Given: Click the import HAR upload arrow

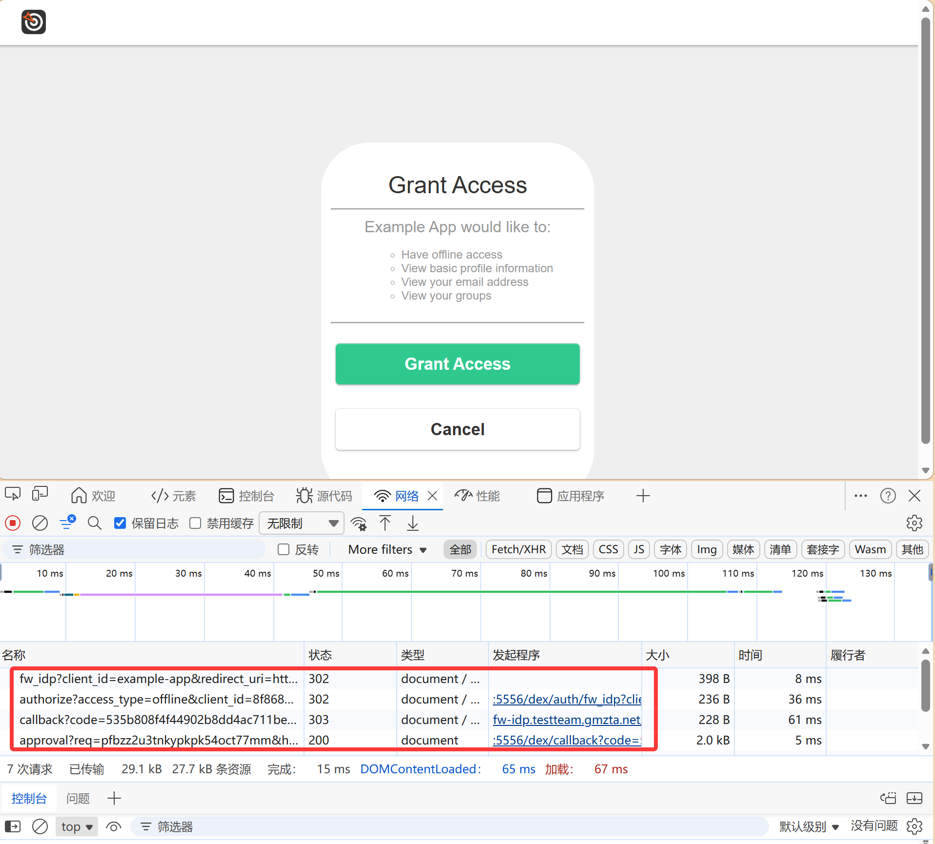Looking at the screenshot, I should click(x=385, y=523).
